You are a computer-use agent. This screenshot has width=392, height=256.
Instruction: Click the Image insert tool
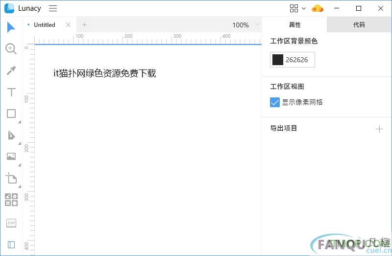click(11, 157)
